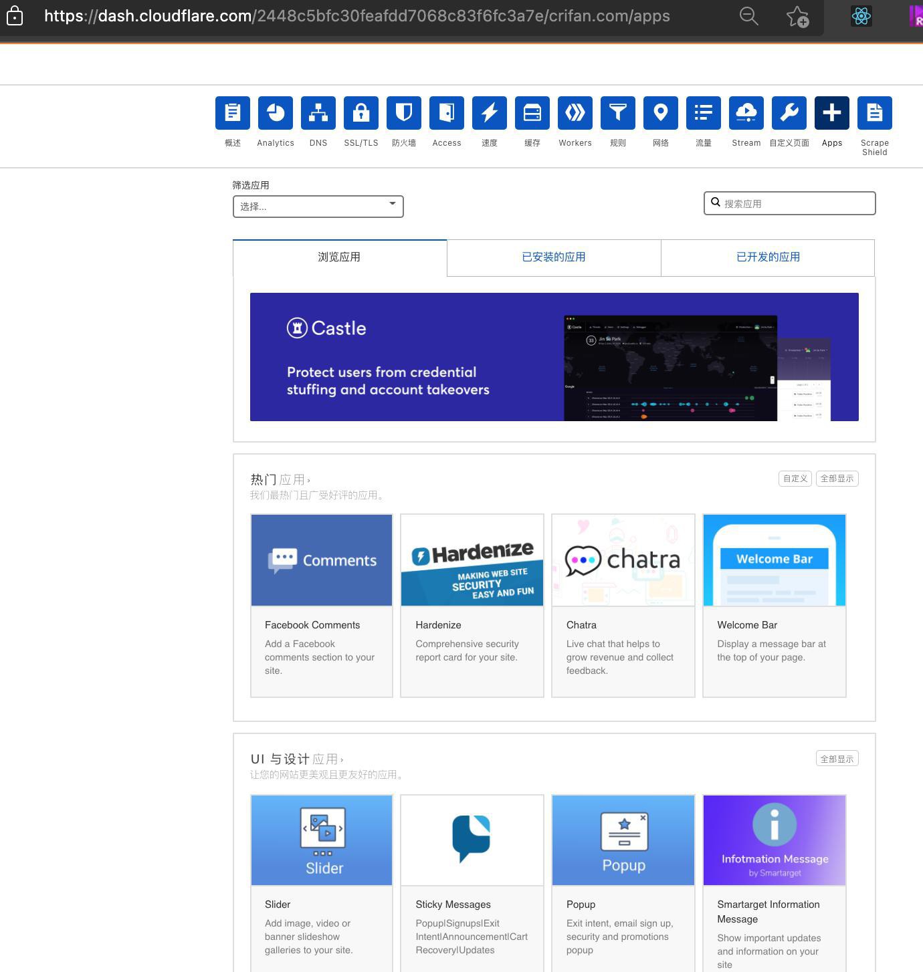Select the Apps plus icon
This screenshot has width=923, height=972.
point(831,113)
